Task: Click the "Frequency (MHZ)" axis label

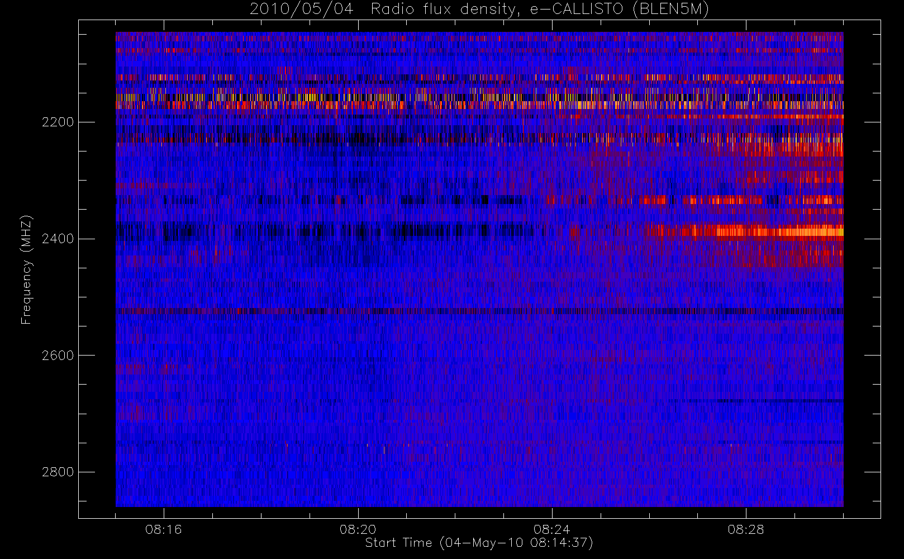Action: (26, 269)
